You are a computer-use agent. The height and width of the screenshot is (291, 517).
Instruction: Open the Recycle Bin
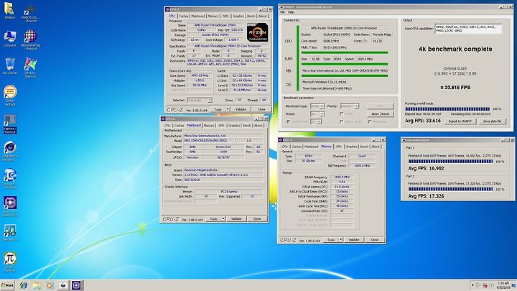click(x=10, y=66)
